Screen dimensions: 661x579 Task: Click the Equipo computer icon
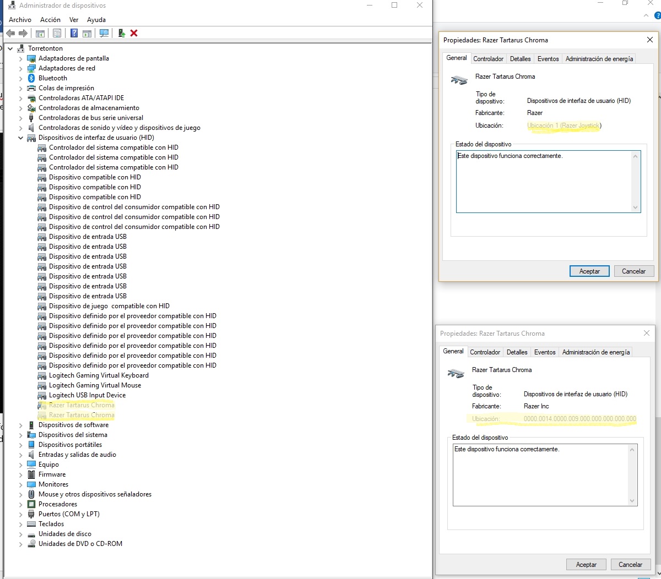(31, 465)
